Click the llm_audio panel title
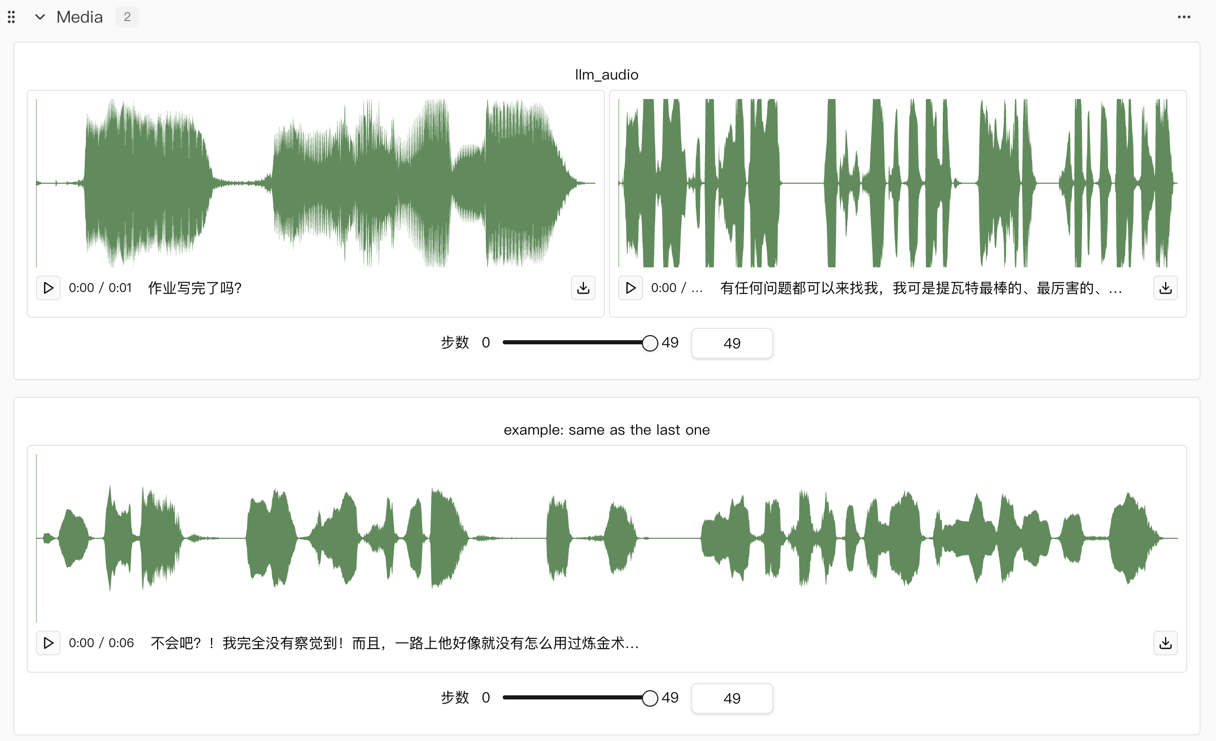The height and width of the screenshot is (741, 1216). (x=606, y=75)
